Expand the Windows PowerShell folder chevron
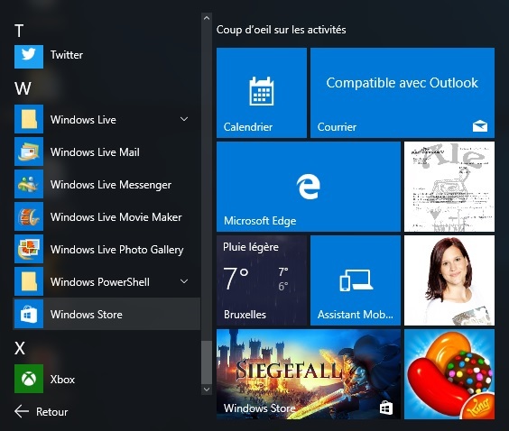 pos(184,281)
